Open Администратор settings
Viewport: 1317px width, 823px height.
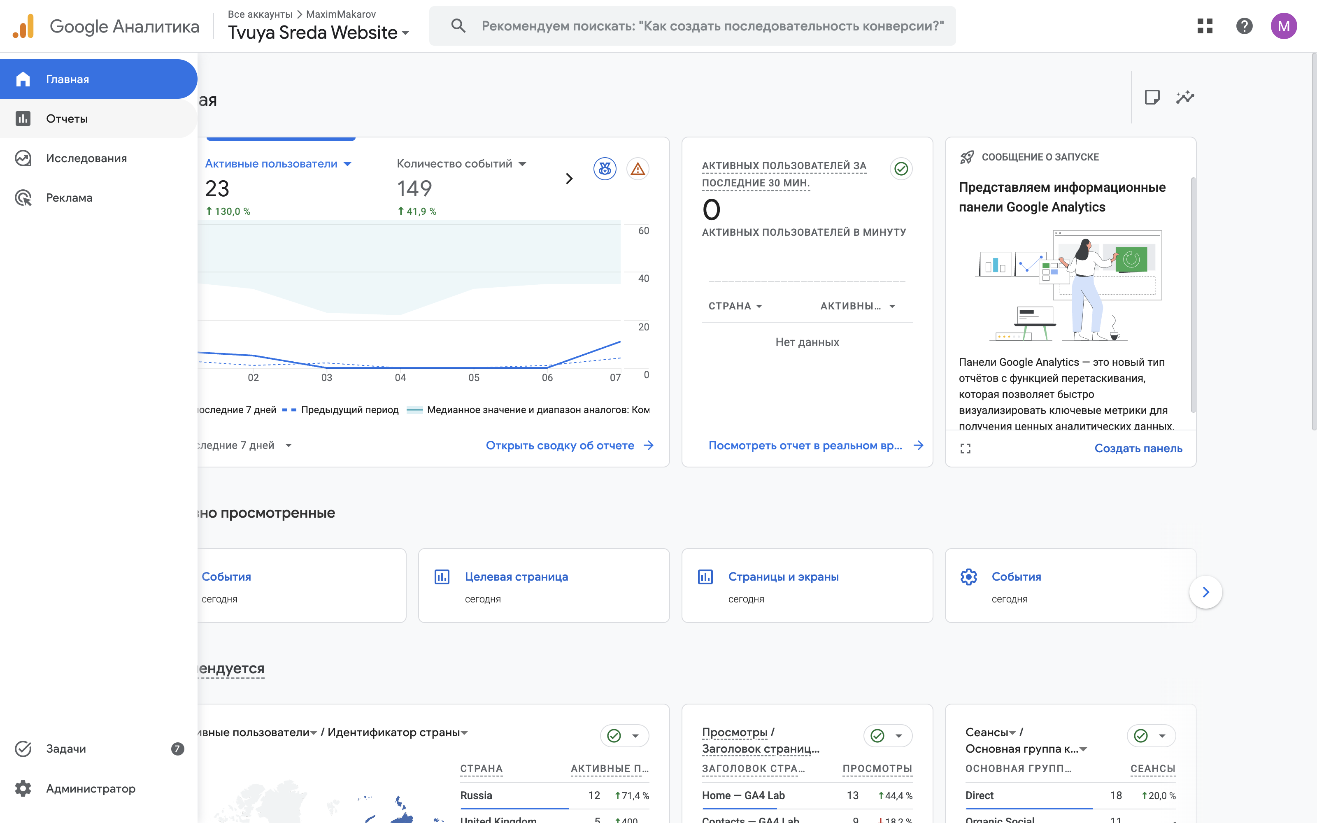click(x=98, y=789)
